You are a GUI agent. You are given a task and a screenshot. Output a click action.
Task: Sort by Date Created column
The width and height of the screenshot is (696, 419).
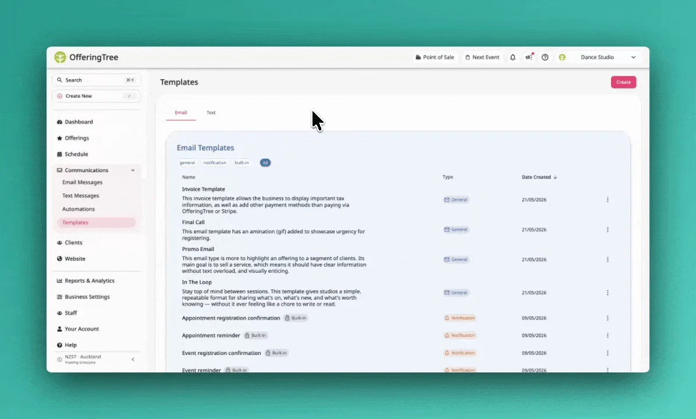pos(539,177)
